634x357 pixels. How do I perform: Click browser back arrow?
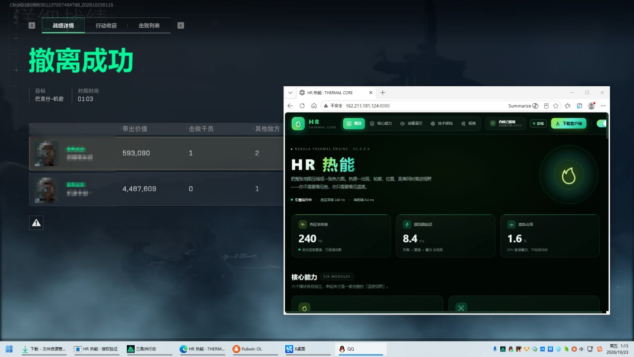tap(290, 106)
